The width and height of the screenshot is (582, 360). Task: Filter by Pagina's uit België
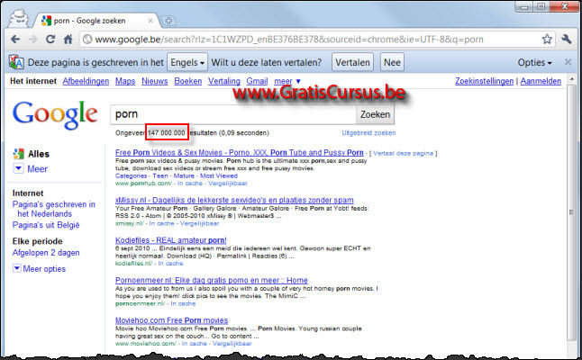[46, 225]
